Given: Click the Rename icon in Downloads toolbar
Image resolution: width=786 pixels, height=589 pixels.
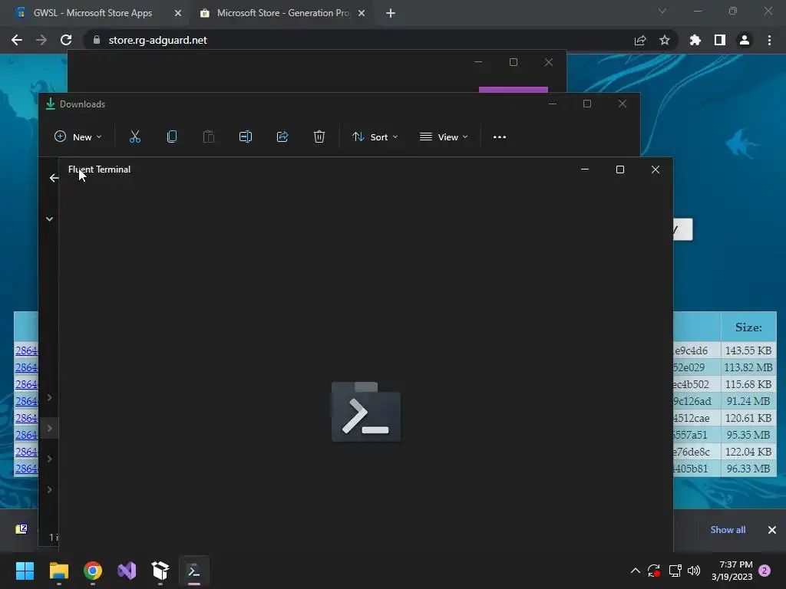Looking at the screenshot, I should 246,137.
